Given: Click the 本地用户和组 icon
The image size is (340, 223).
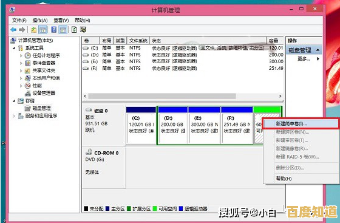Looking at the screenshot, I should click(27, 78).
